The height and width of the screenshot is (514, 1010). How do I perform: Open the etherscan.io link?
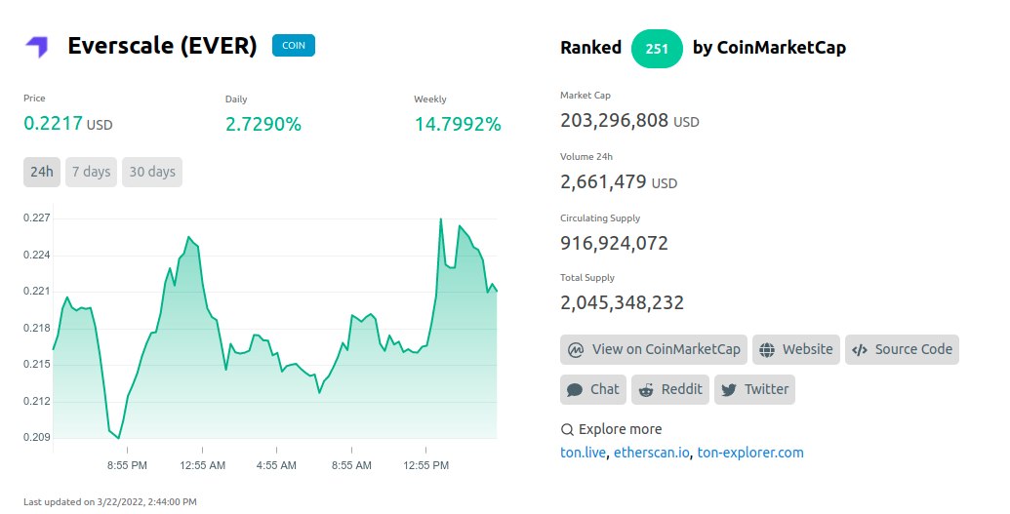pyautogui.click(x=652, y=453)
